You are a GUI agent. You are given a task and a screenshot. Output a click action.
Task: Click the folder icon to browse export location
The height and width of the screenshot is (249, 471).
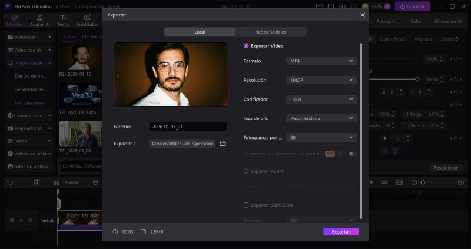pyautogui.click(x=223, y=144)
